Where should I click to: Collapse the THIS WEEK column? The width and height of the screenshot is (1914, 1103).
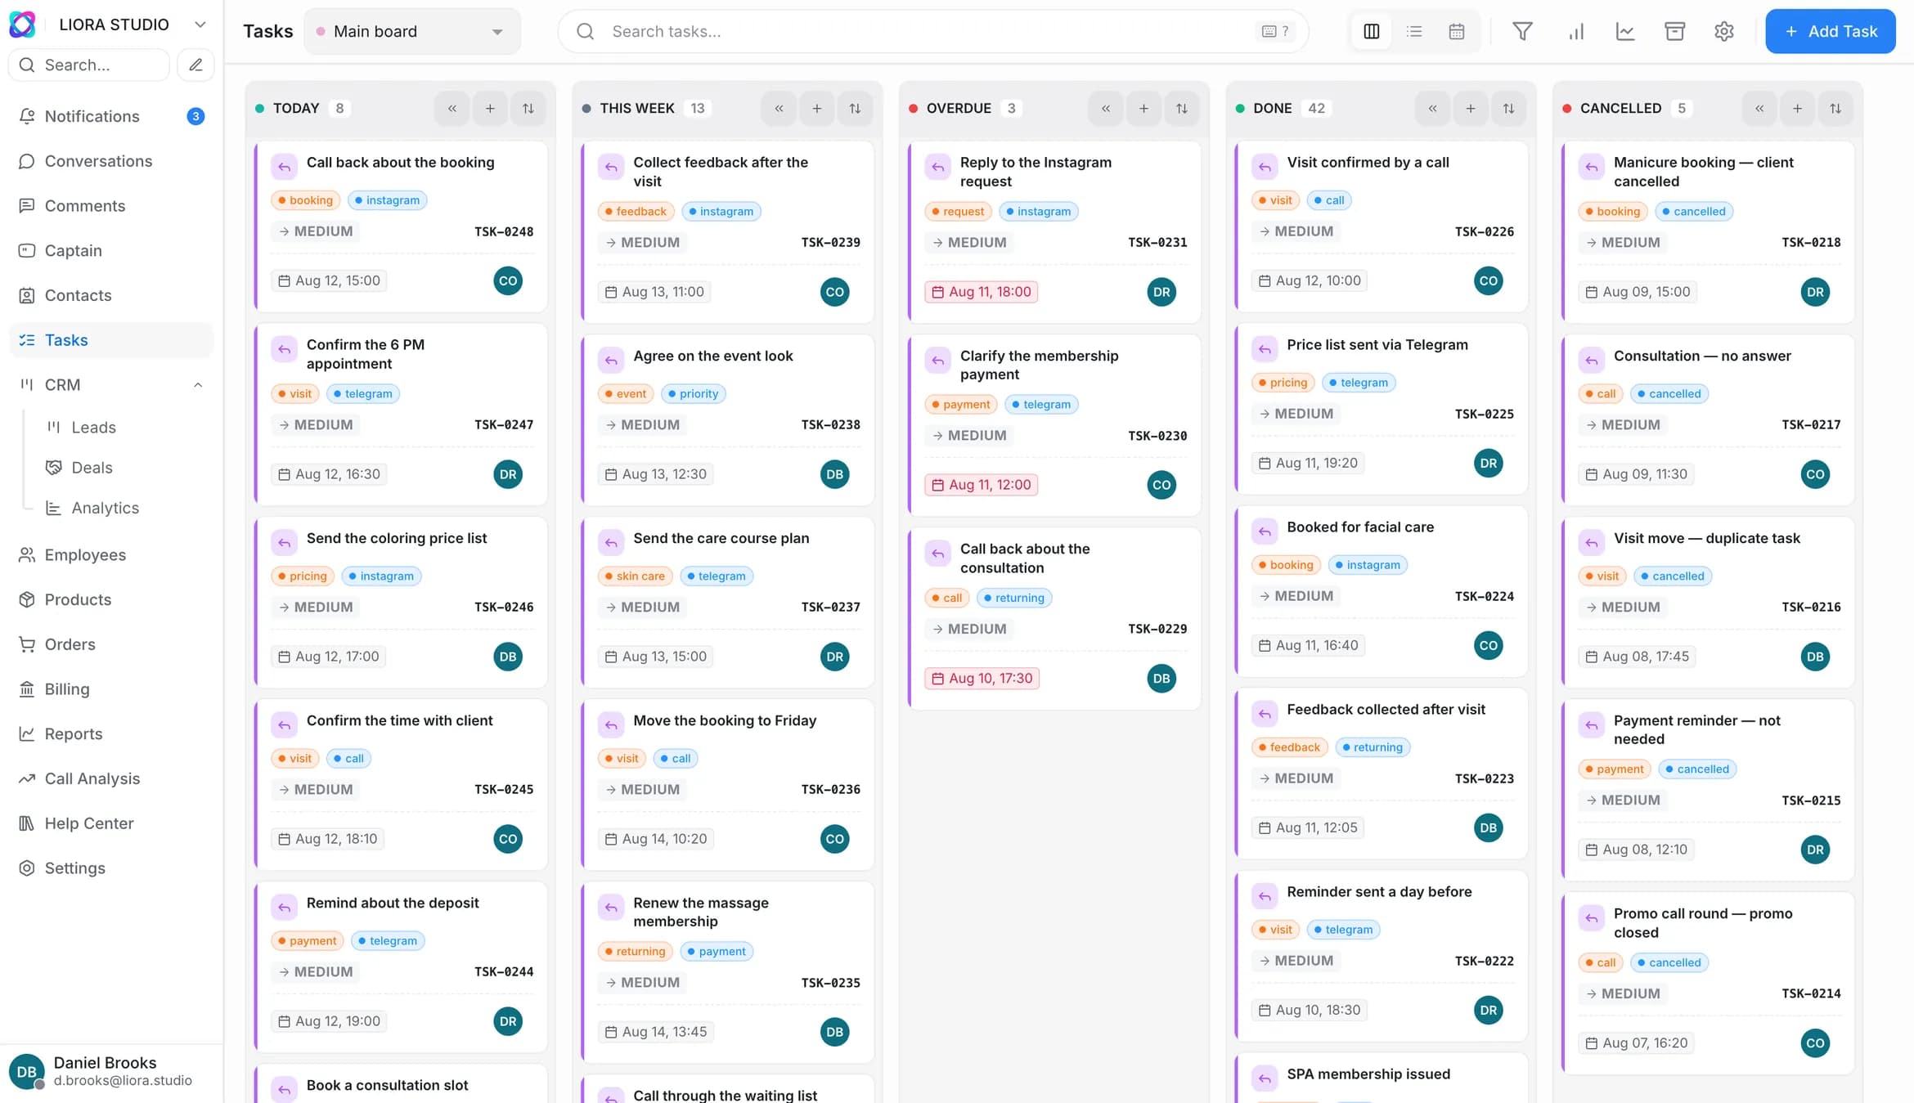(779, 108)
